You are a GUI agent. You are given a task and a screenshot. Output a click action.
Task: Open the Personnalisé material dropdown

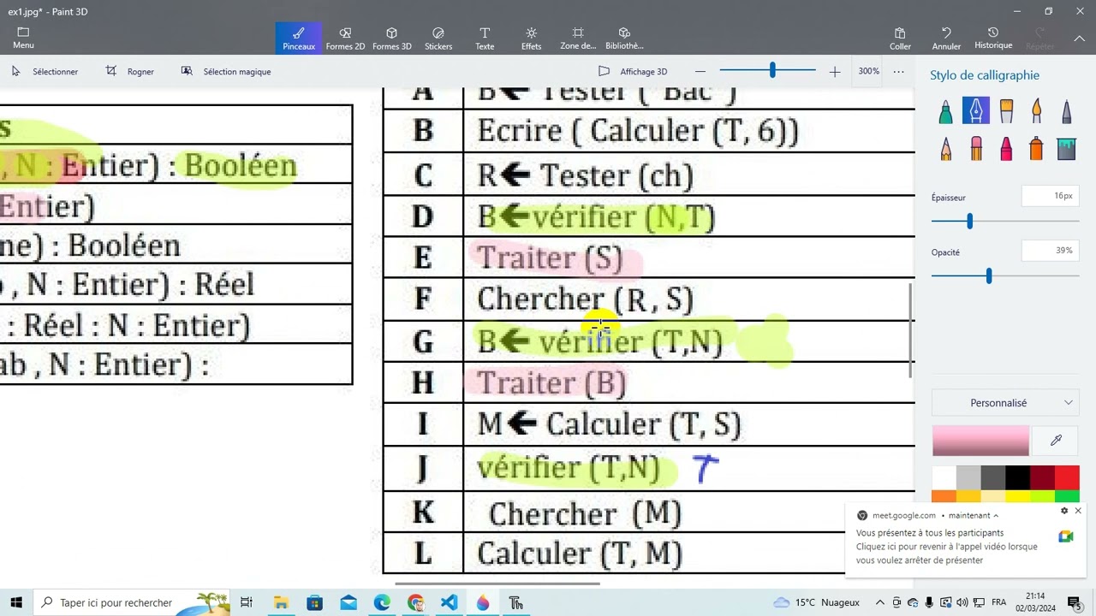(1005, 403)
